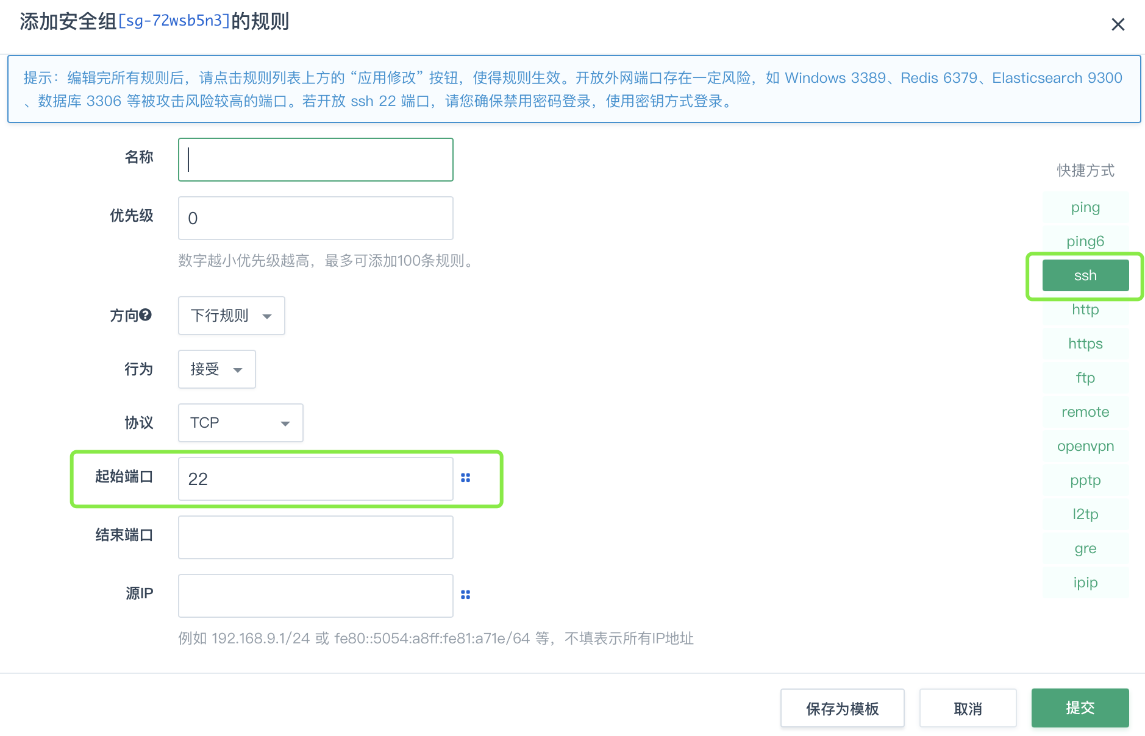Viewport: 1145px width, 736px height.
Task: Focus the 名称 name input field
Action: tap(316, 160)
